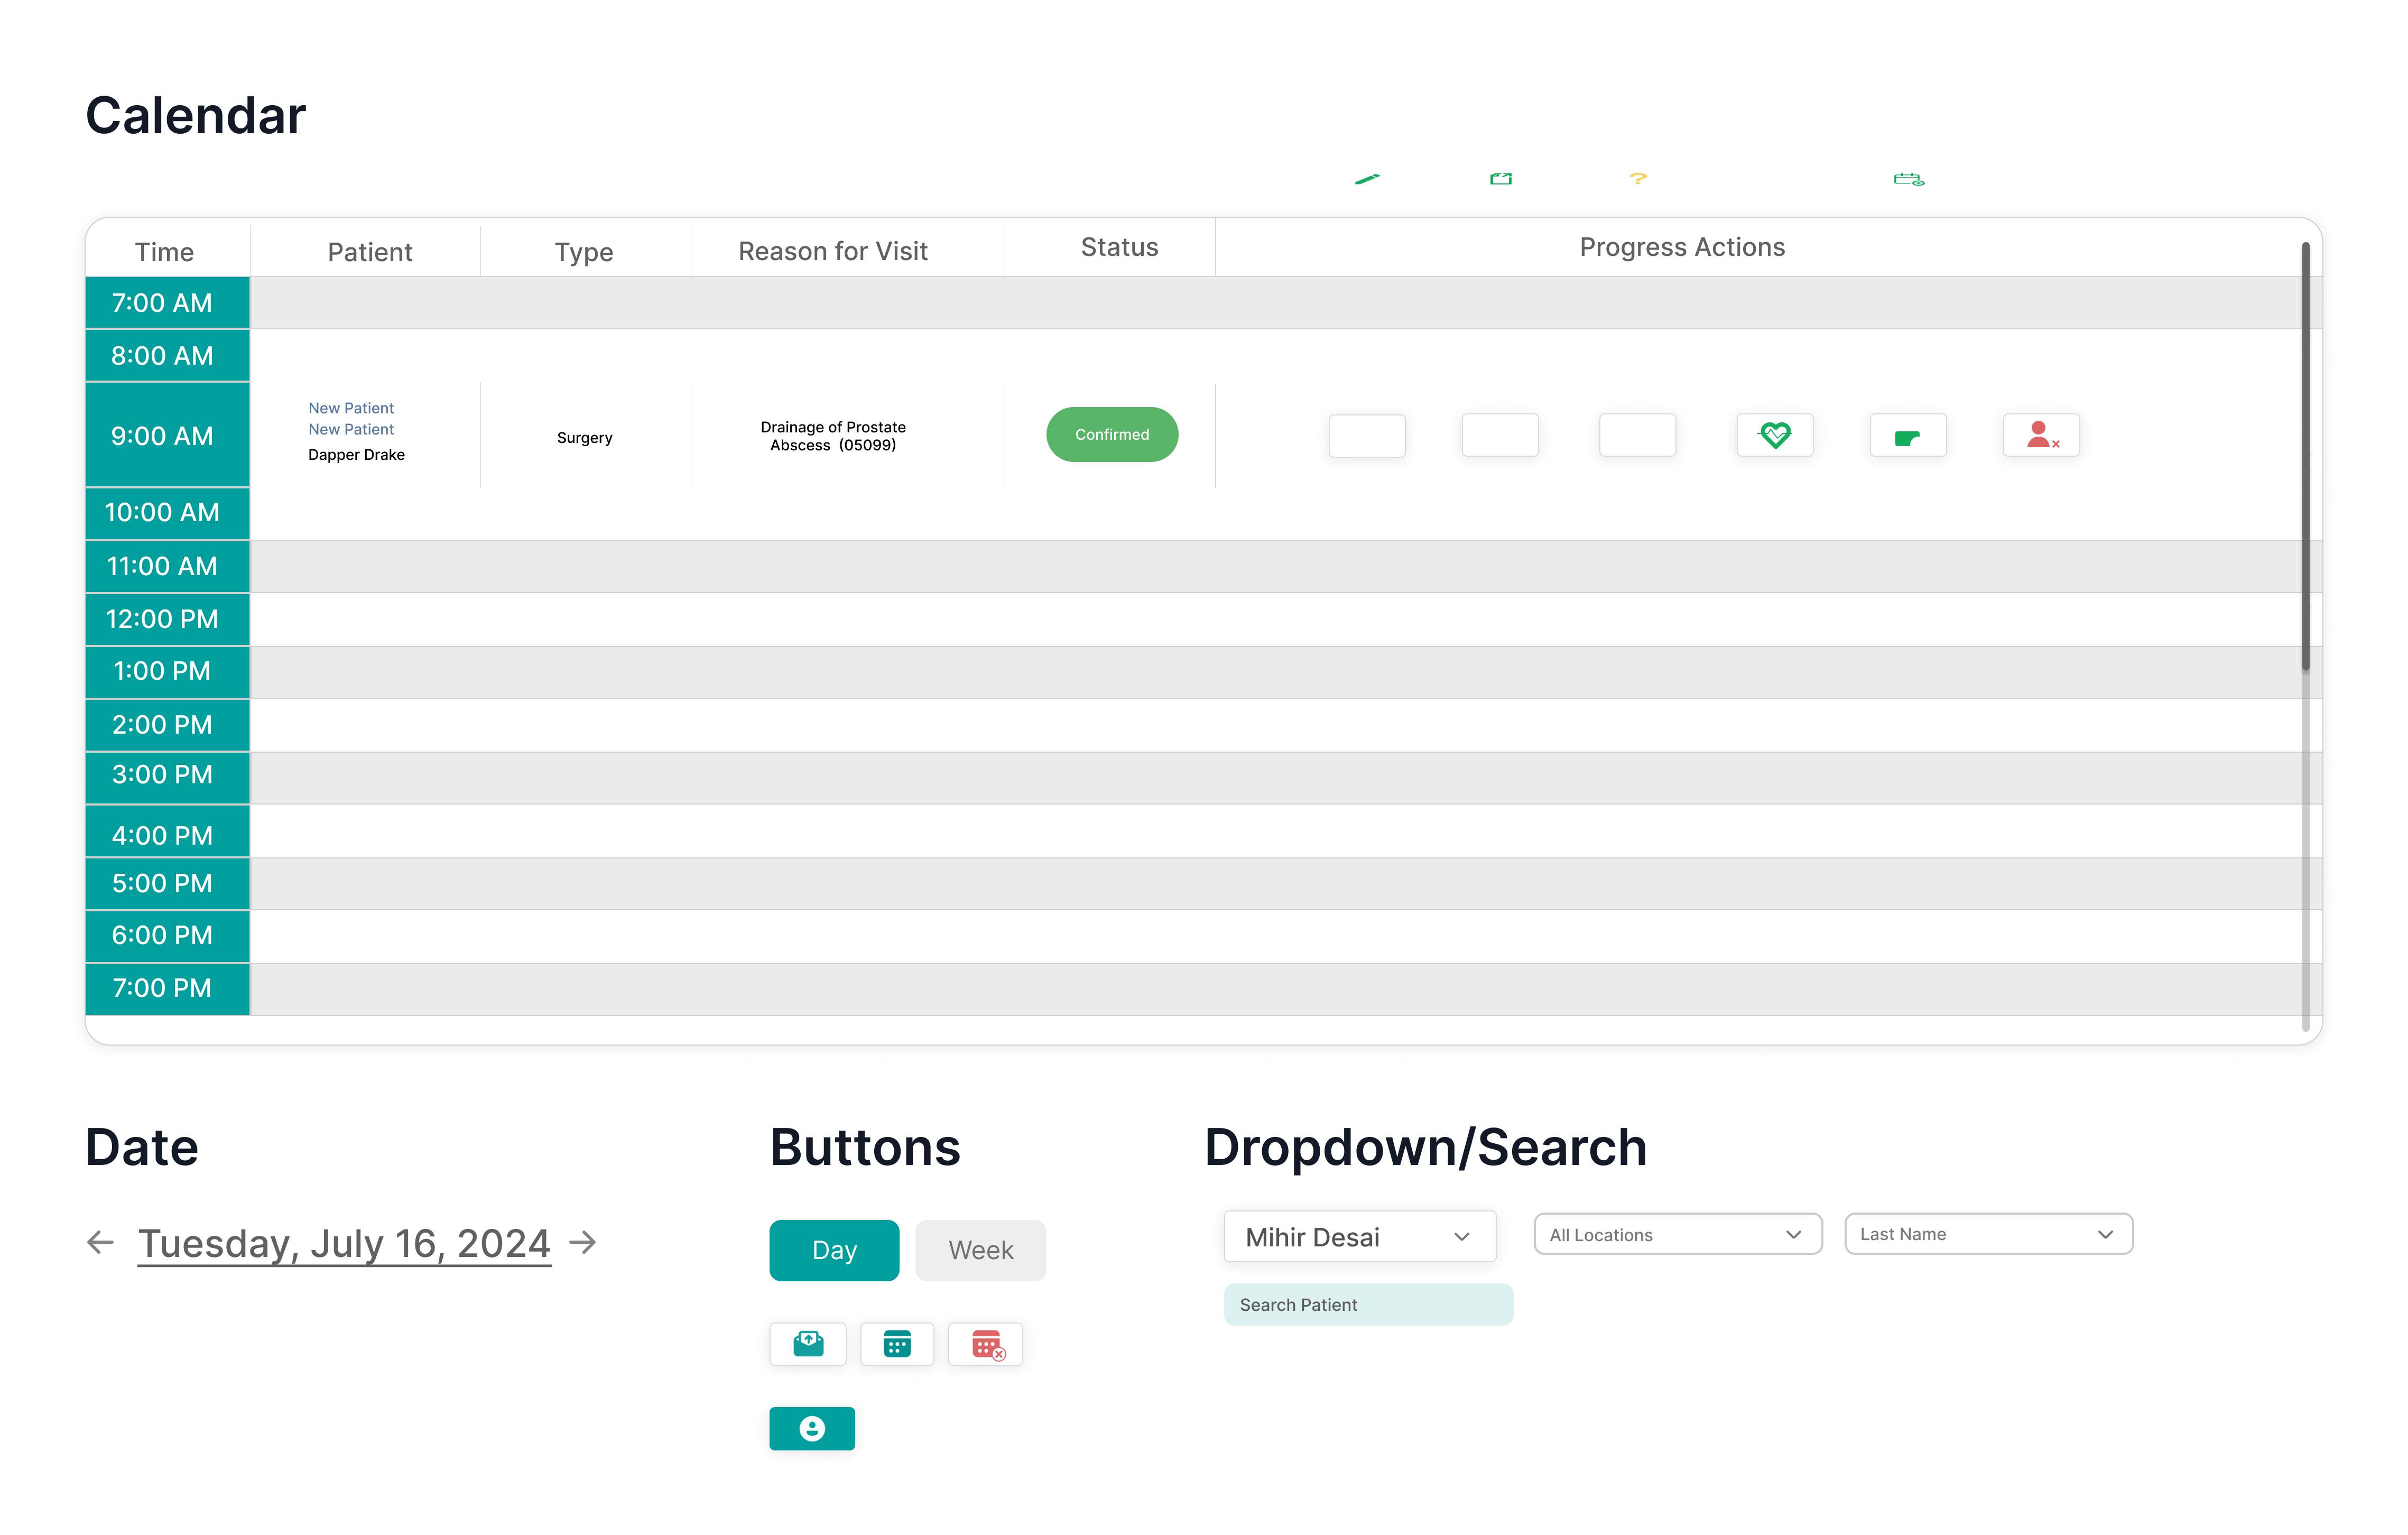Click the yellow question mark icon
The height and width of the screenshot is (1535, 2408).
pyautogui.click(x=1638, y=178)
